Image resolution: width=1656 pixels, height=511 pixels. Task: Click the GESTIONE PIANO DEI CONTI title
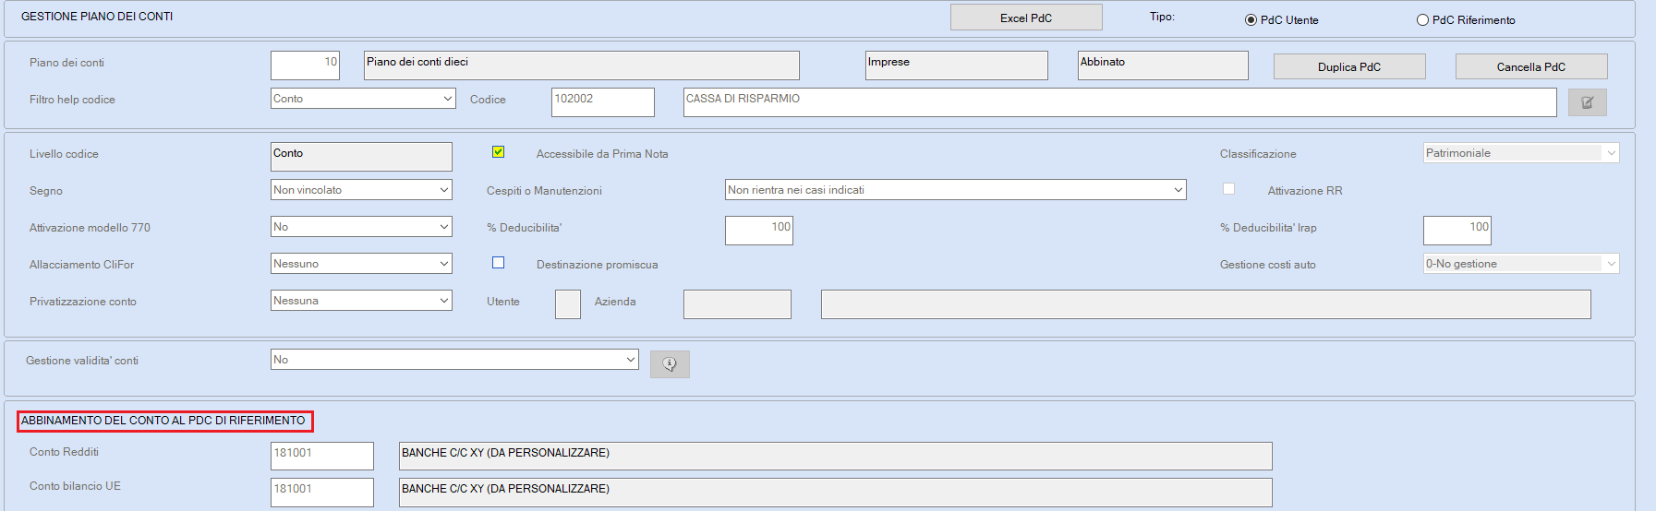pos(97,17)
